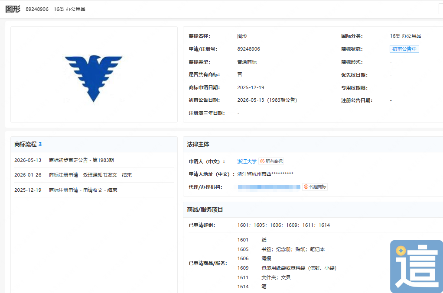Click the 16类 办公用品 text in page header
443x293 pixels.
pos(69,9)
